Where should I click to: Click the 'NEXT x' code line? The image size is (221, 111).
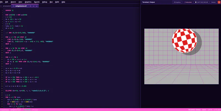pyautogui.click(x=8, y=44)
